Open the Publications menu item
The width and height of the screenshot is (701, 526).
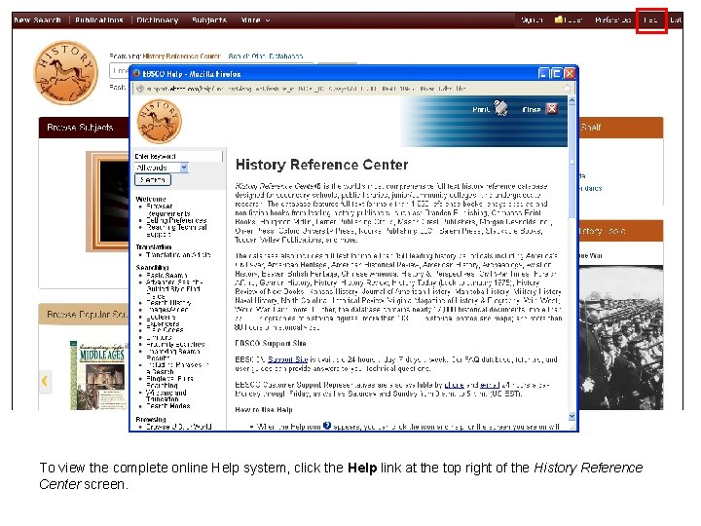tap(98, 20)
